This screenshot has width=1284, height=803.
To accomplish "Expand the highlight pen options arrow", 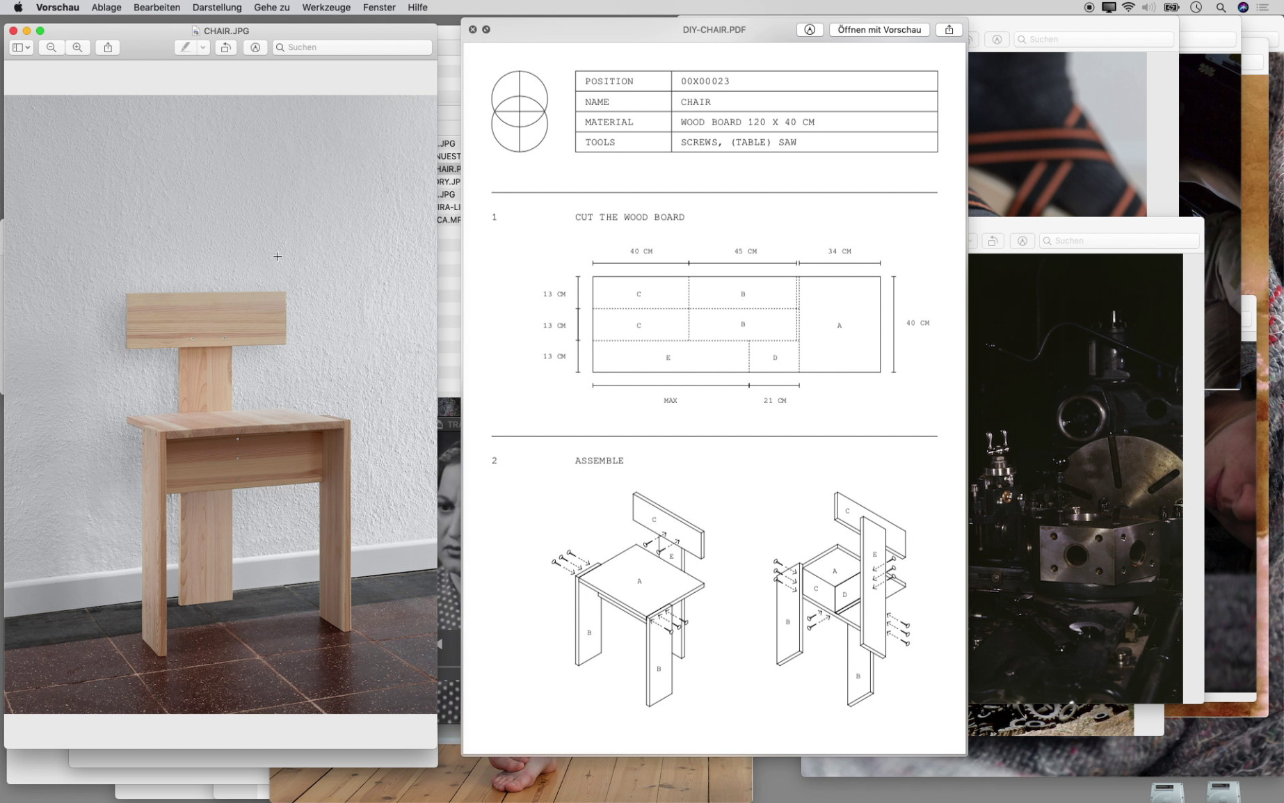I will pos(203,47).
